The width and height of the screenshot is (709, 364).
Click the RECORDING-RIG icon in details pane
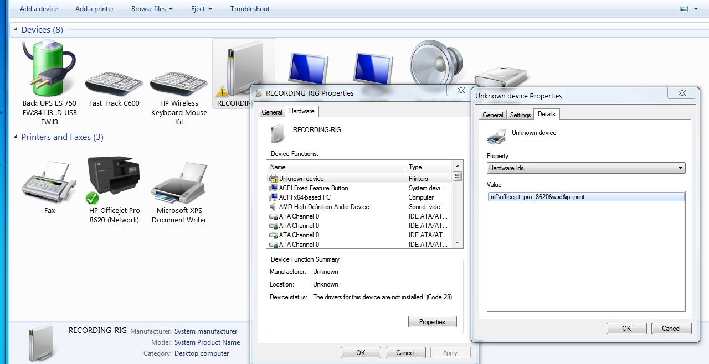[x=42, y=344]
